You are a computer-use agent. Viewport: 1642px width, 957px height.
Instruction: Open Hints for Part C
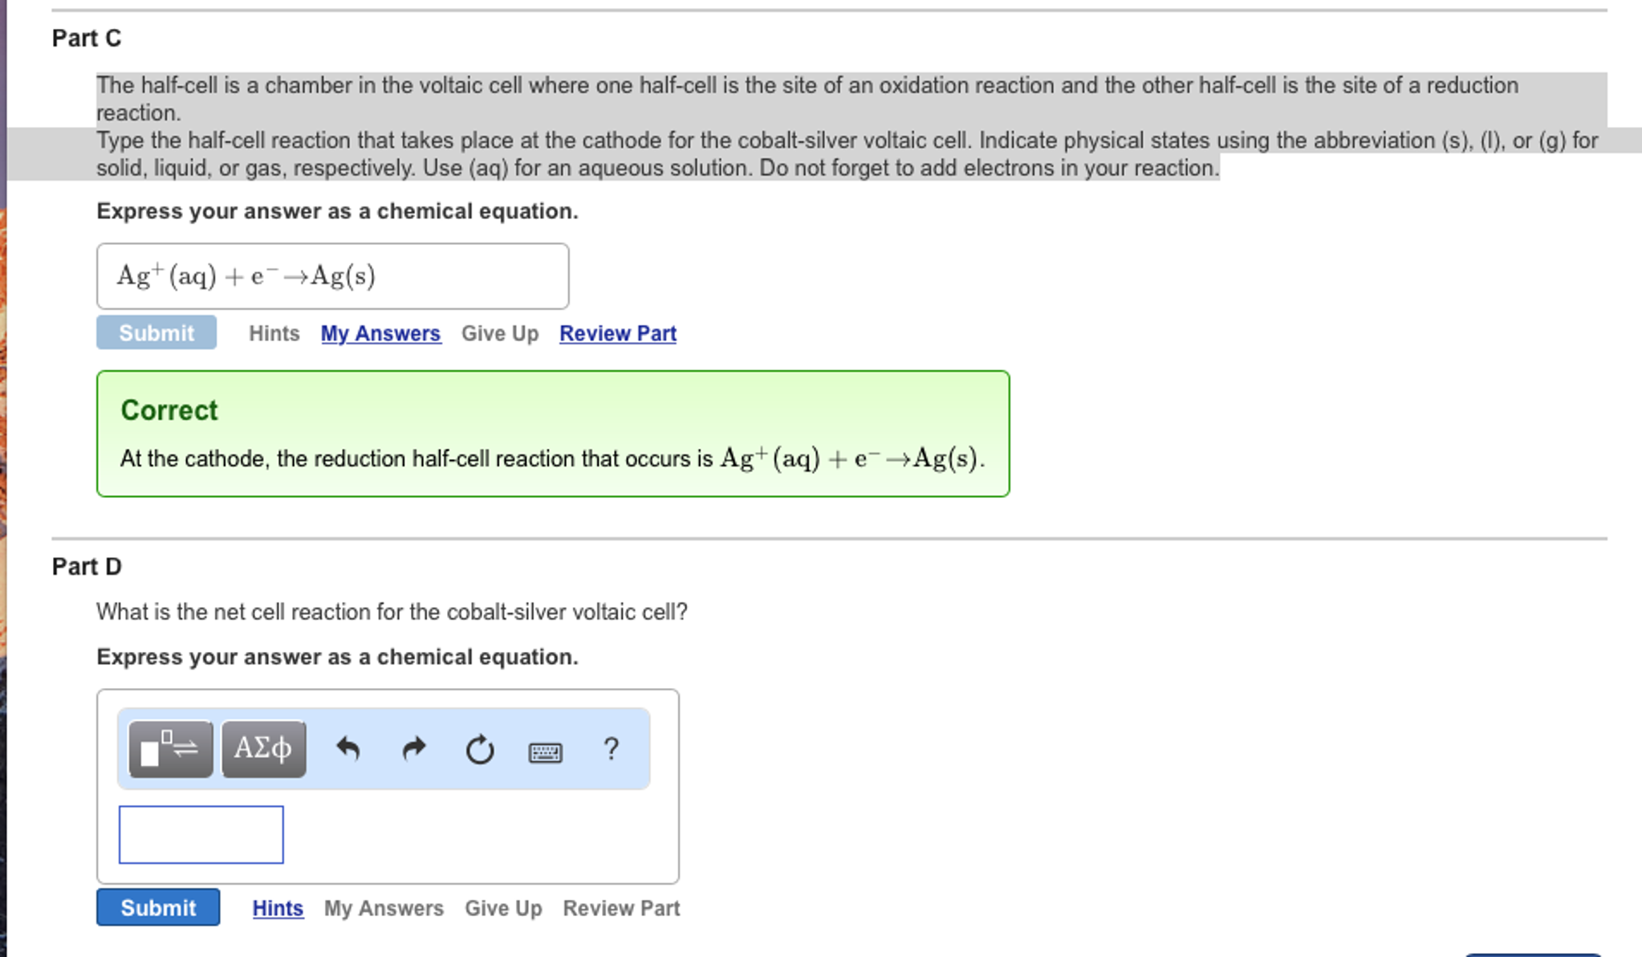pyautogui.click(x=274, y=333)
